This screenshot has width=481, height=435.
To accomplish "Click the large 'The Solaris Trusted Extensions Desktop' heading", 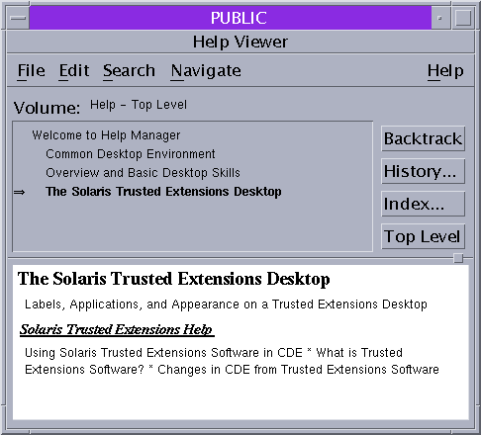I will pos(173,279).
